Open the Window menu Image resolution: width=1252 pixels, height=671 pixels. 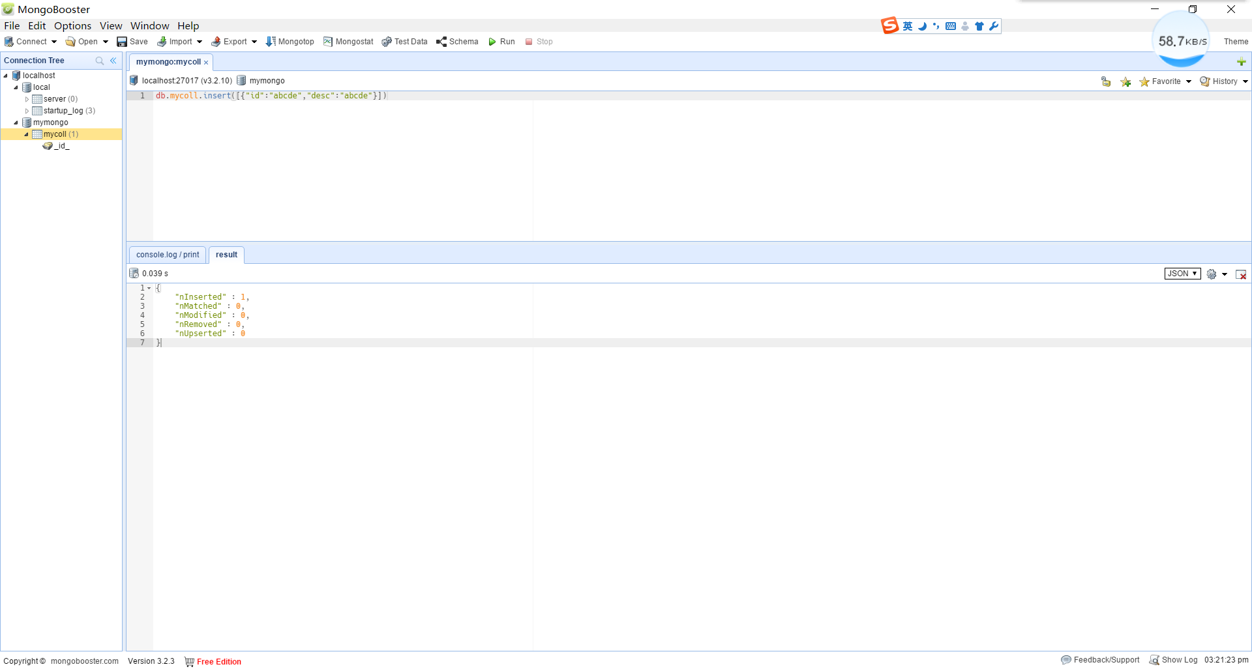point(149,26)
